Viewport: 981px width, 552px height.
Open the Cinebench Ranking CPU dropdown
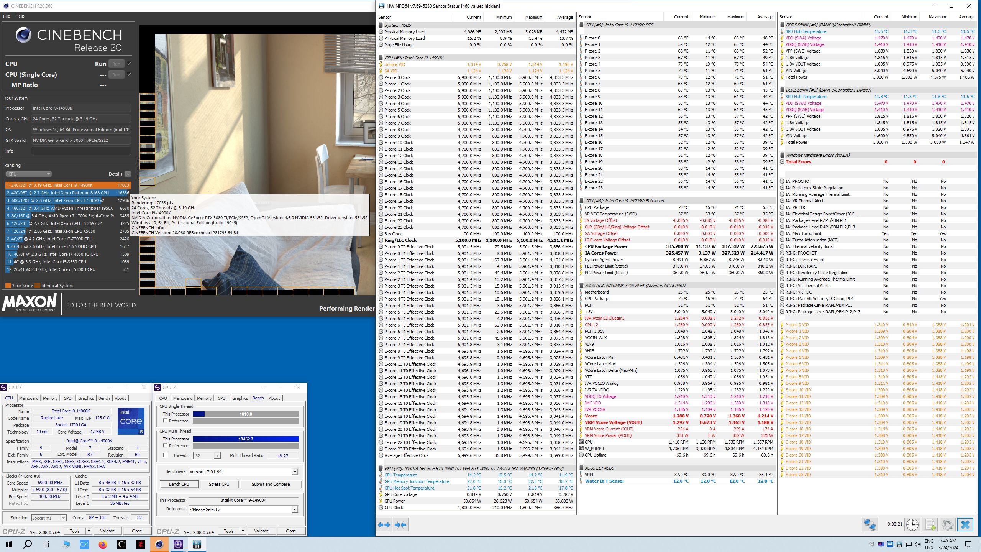[28, 174]
